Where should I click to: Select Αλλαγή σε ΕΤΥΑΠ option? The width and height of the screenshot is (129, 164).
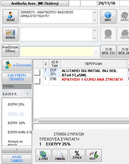point(15,143)
